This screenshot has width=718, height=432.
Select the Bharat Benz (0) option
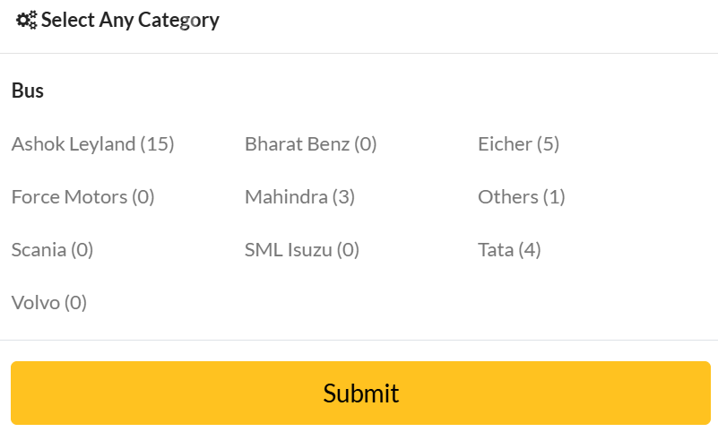click(311, 144)
